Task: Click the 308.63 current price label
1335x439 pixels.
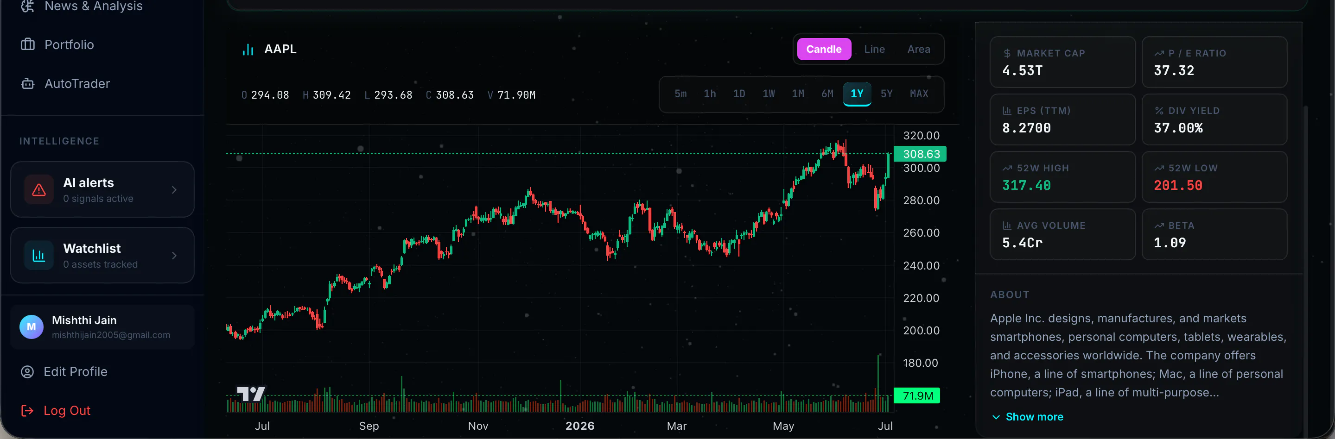Action: (x=921, y=154)
